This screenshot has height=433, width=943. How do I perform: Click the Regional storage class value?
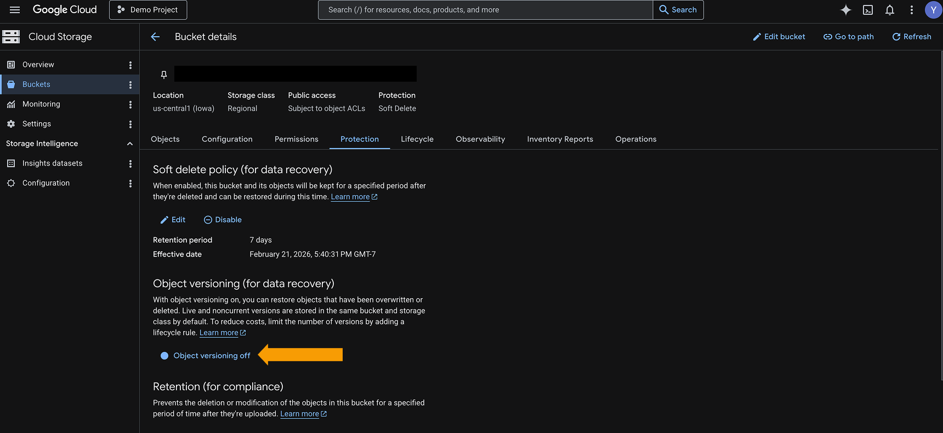[x=242, y=109]
